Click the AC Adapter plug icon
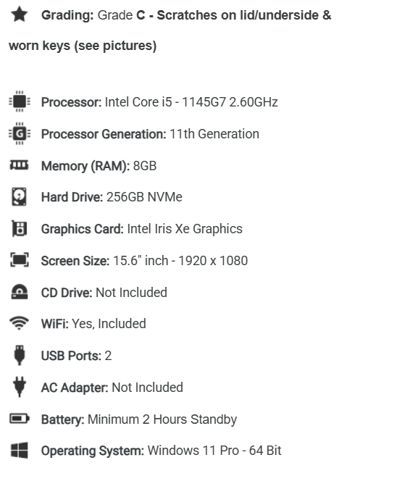 coord(20,387)
